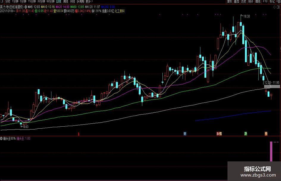The width and height of the screenshot is (281, 181).
Task: Click the MA10: 13.16 label
Action: [48, 7]
